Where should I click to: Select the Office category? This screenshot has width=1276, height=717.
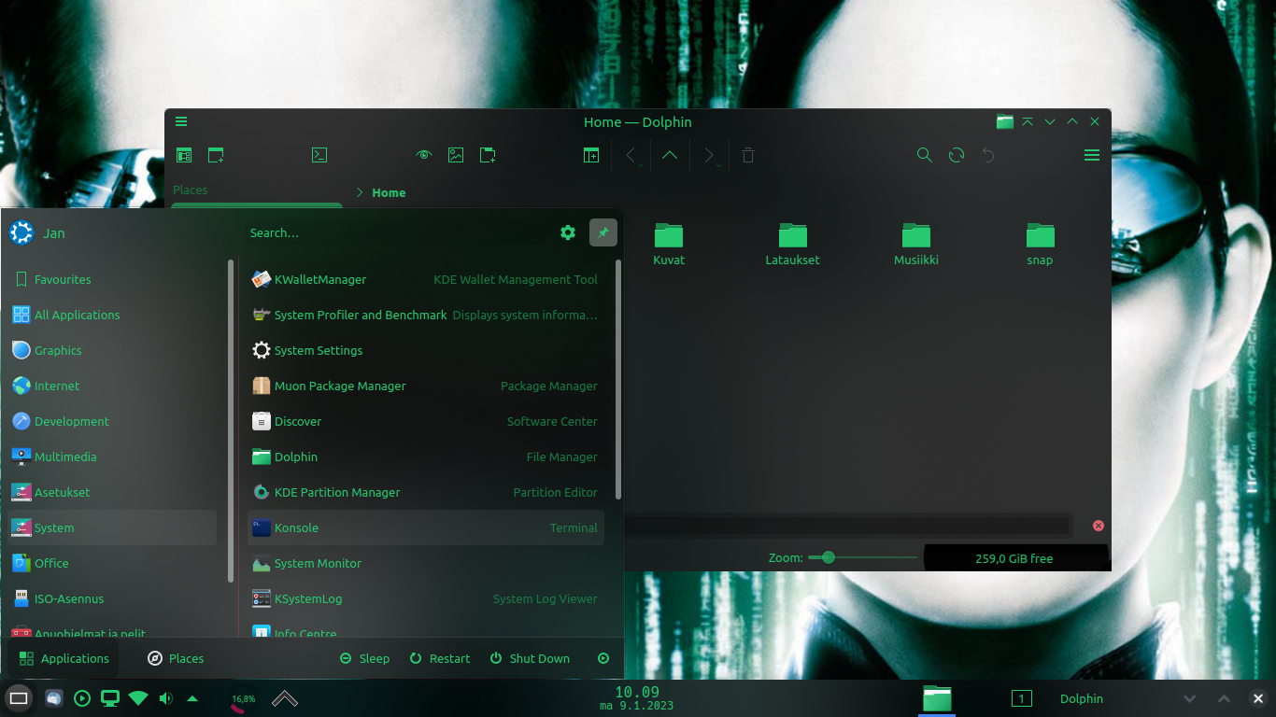coord(112,563)
